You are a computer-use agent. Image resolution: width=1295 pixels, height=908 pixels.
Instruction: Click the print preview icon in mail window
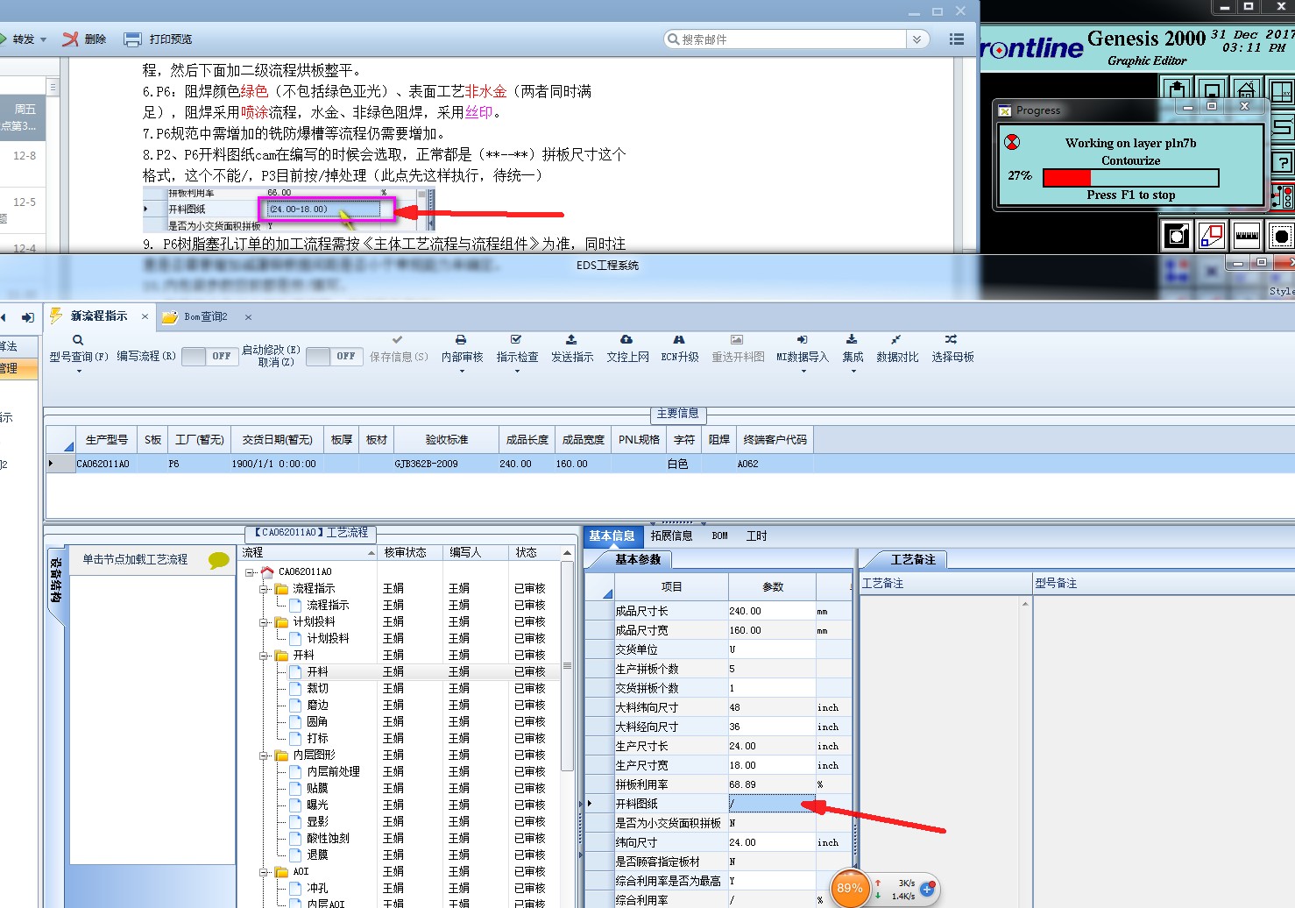click(x=132, y=39)
